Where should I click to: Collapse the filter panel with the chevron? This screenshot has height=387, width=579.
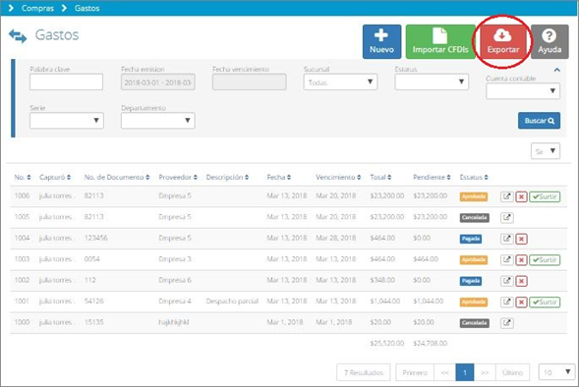(x=556, y=70)
